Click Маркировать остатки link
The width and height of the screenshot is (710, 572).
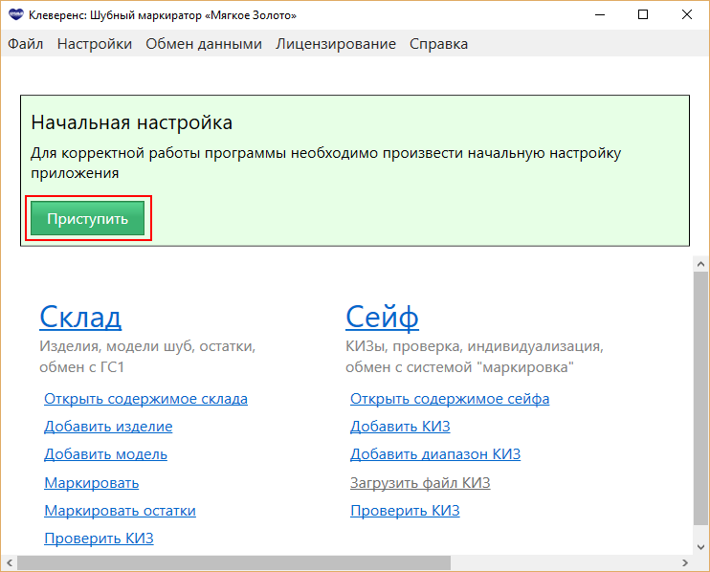click(x=120, y=511)
